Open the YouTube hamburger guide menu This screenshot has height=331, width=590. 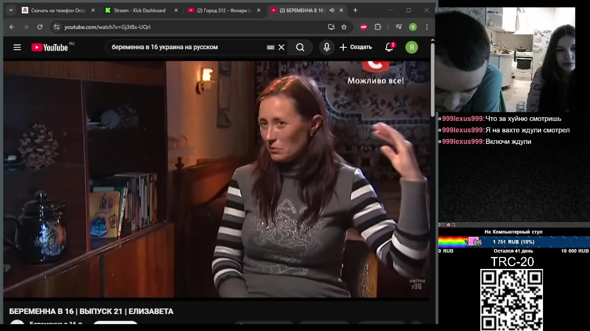click(x=17, y=47)
